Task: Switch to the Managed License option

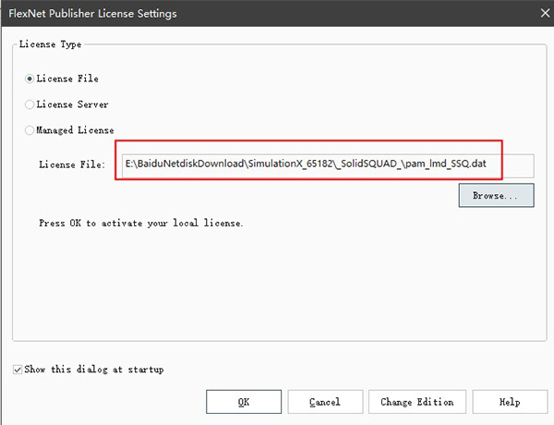Action: 30,130
